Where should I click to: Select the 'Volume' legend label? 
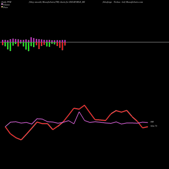pos(6,5)
